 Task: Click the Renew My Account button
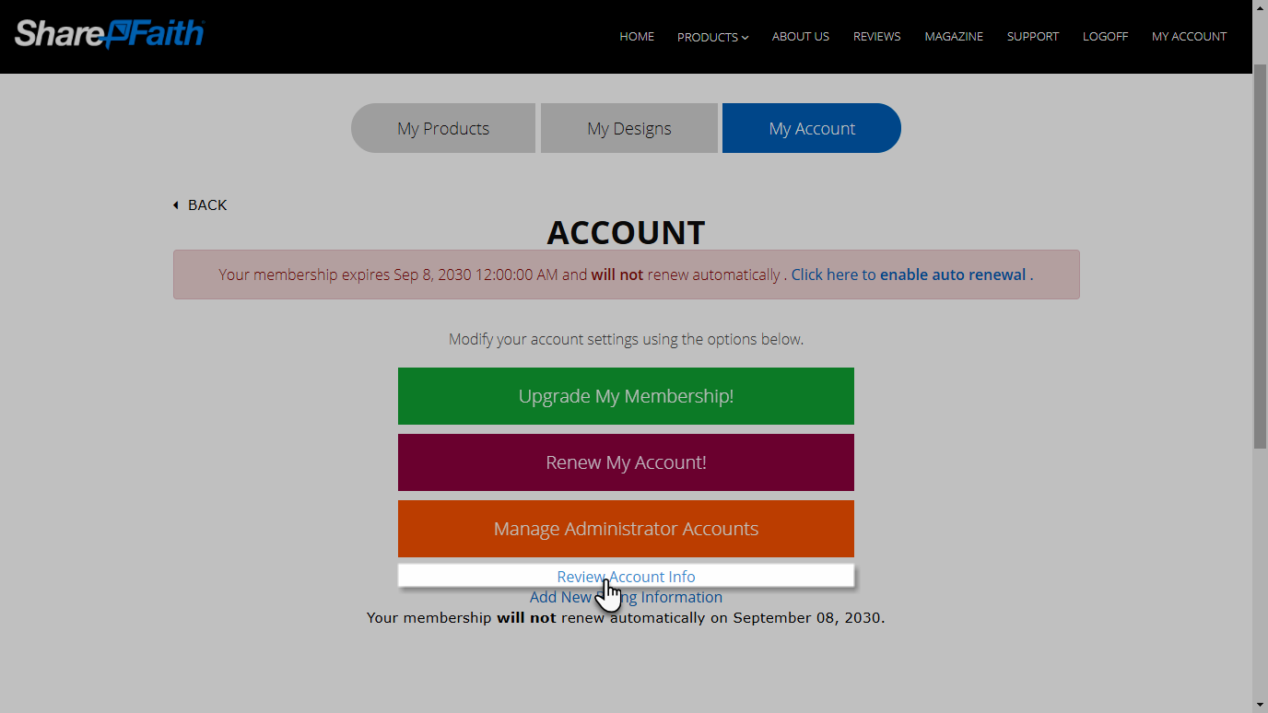tap(626, 462)
